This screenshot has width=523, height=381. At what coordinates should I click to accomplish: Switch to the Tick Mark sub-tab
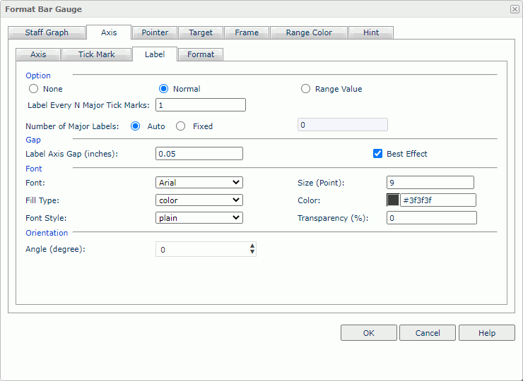coord(96,54)
